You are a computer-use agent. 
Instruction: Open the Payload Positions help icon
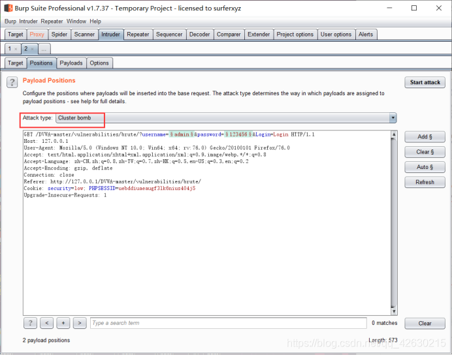point(12,82)
